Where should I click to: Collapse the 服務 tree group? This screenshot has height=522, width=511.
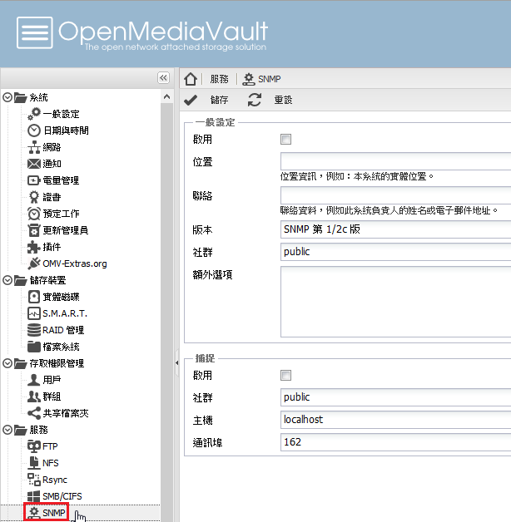7,430
